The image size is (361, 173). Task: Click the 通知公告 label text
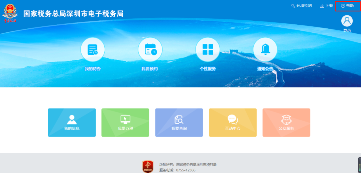pos(265,69)
